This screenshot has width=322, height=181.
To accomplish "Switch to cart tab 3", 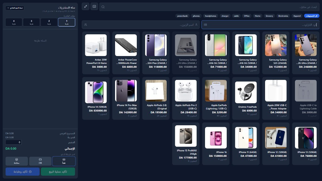I will (x=31, y=22).
